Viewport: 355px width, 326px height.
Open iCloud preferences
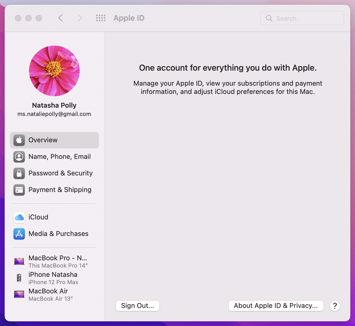pyautogui.click(x=54, y=217)
